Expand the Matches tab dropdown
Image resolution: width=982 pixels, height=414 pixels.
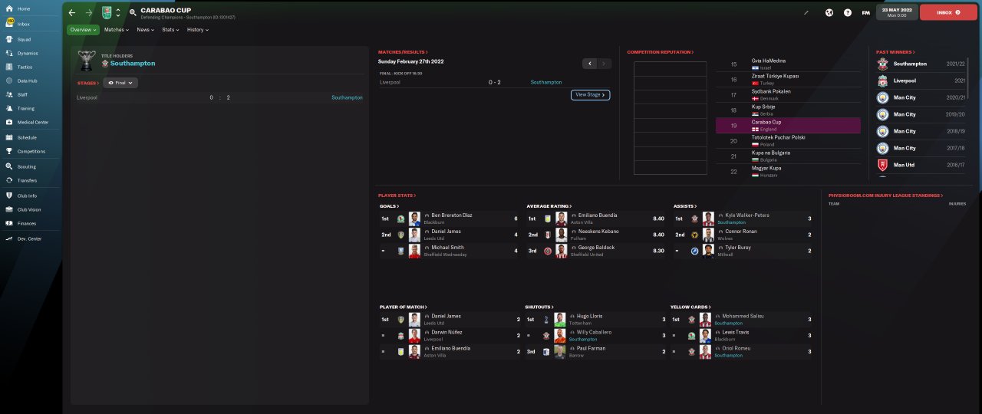pos(116,30)
